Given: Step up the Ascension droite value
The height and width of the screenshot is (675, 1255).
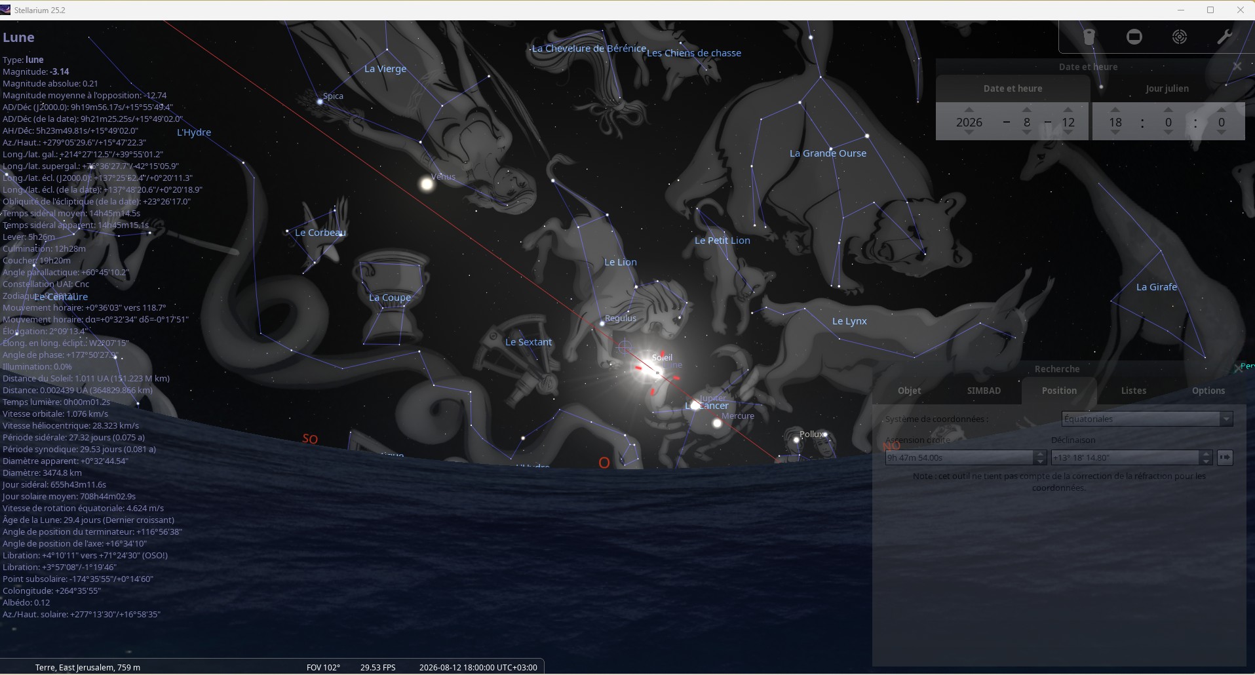Looking at the screenshot, I should 1039,453.
